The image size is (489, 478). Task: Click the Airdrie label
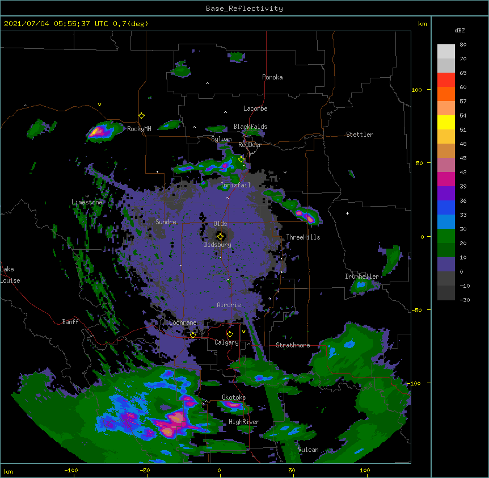[x=229, y=305]
